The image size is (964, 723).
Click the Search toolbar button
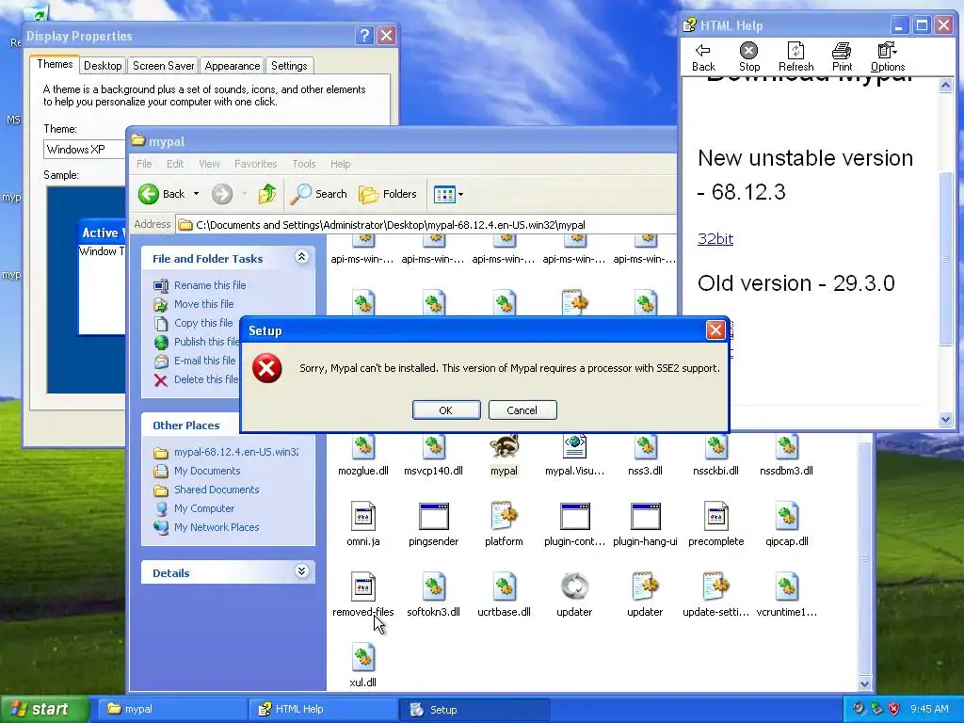tap(318, 194)
